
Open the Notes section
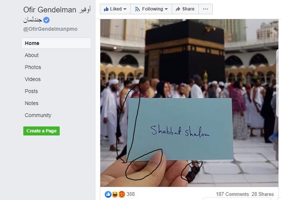pos(32,103)
